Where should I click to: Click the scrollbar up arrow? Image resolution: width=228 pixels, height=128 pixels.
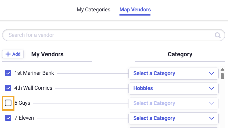point(223,69)
